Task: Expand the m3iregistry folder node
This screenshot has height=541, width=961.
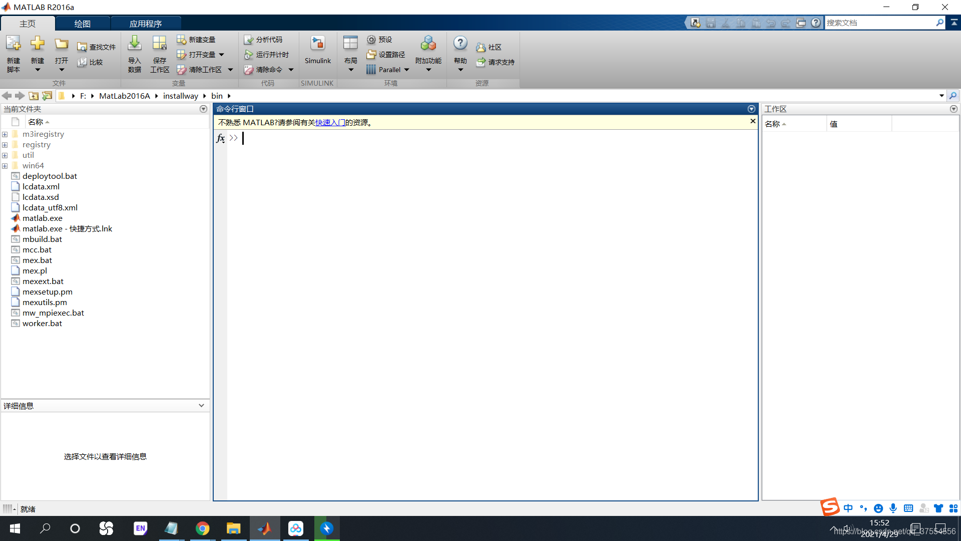Action: click(x=5, y=134)
